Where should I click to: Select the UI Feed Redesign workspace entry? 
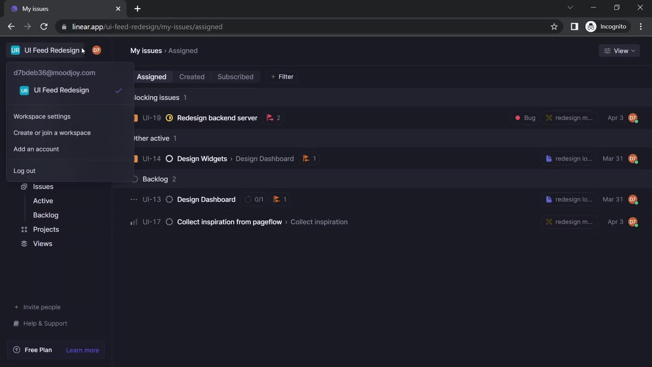(x=70, y=90)
